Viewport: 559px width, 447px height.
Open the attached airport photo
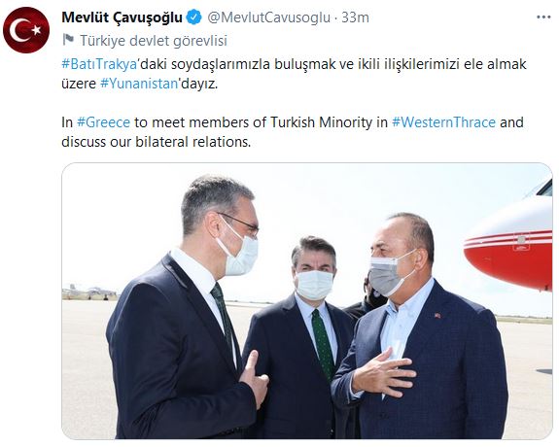click(307, 301)
